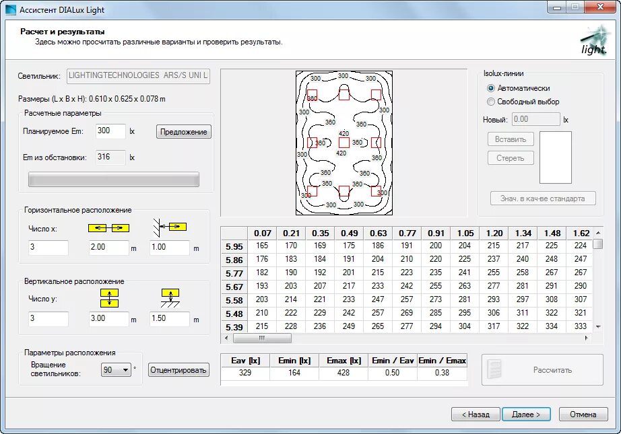Click the Eav value 329
Screen dimensions: 621x434
point(245,373)
